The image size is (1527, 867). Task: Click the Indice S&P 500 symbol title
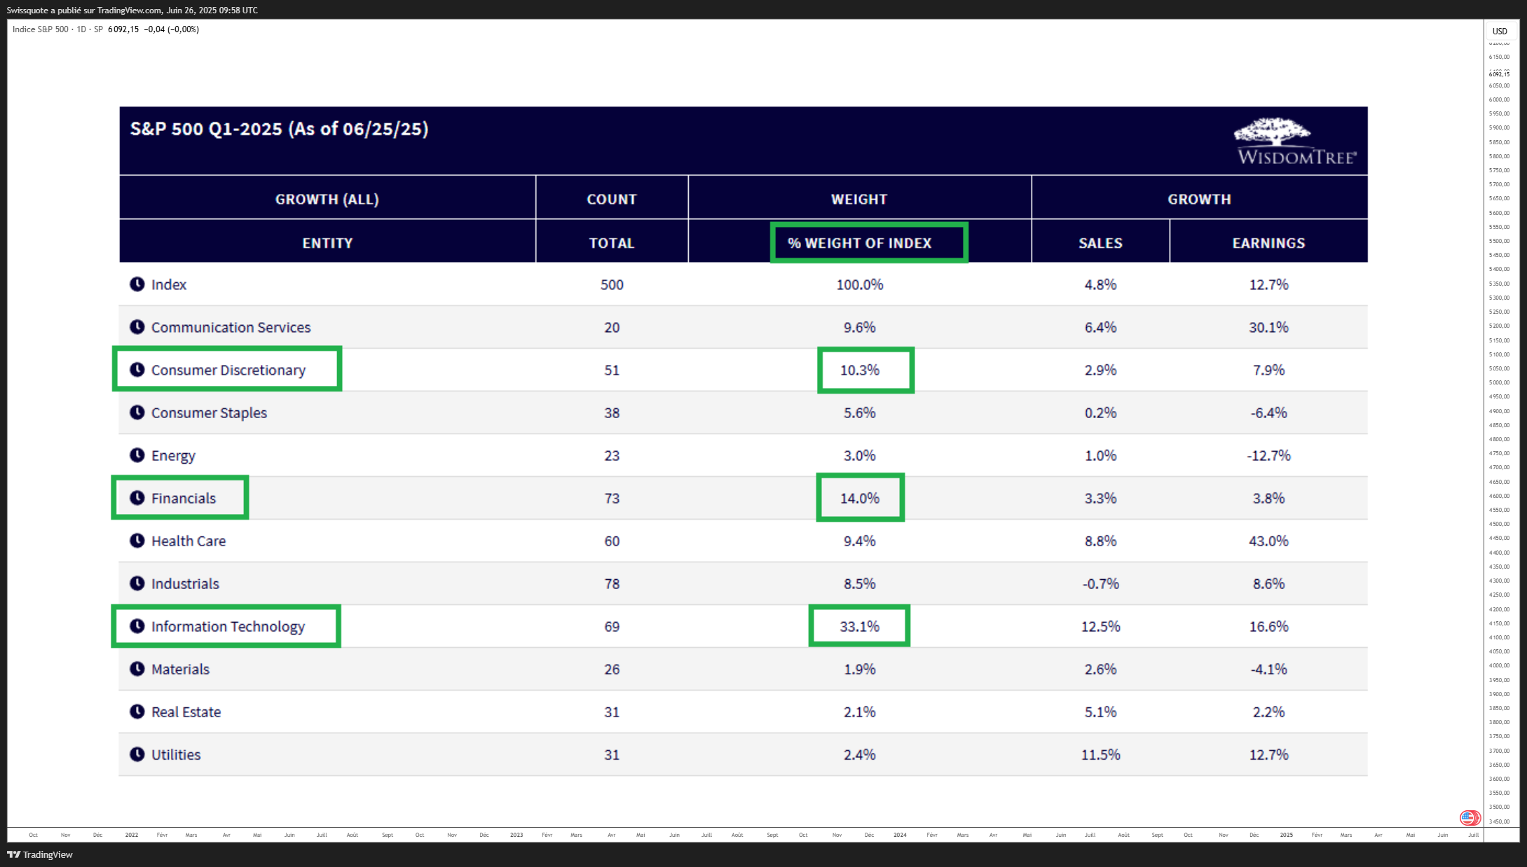(41, 29)
